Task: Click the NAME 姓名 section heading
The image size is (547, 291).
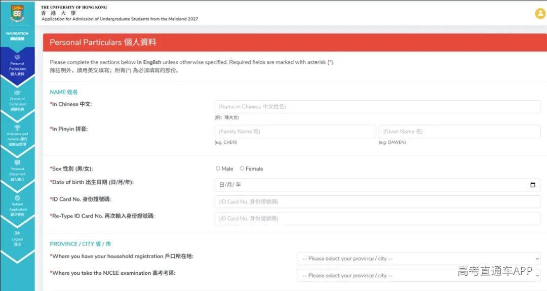Action: (x=63, y=92)
